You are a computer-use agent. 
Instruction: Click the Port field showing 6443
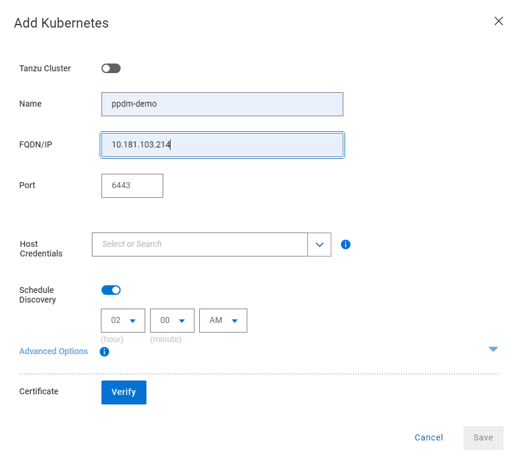pyautogui.click(x=132, y=186)
